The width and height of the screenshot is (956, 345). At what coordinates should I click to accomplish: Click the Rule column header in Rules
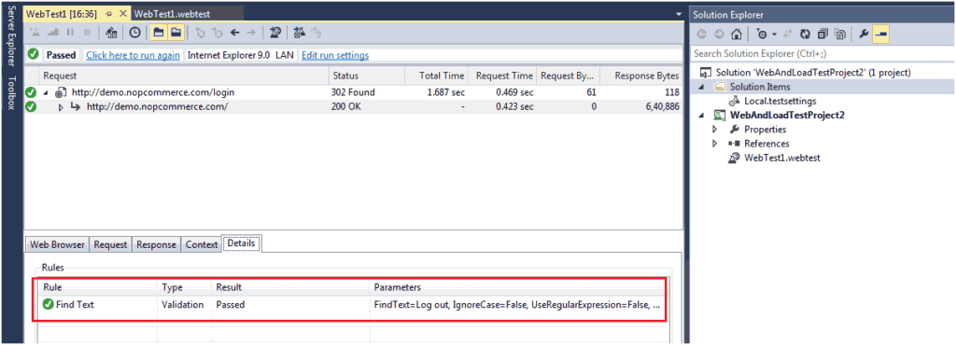[x=97, y=287]
